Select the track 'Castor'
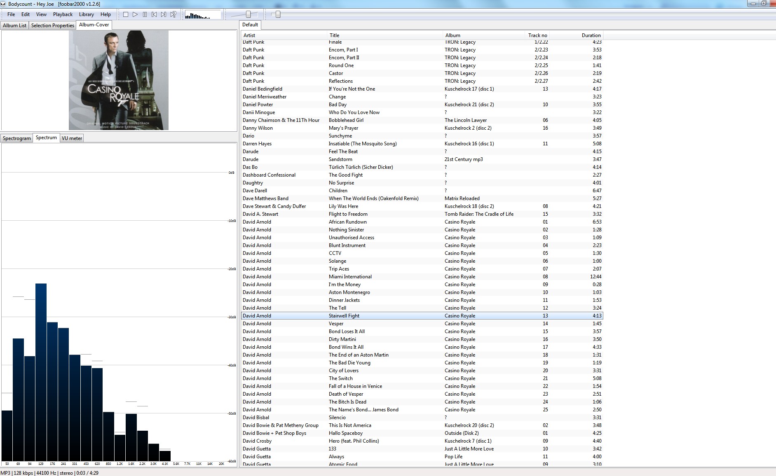The width and height of the screenshot is (776, 476). 422,73
